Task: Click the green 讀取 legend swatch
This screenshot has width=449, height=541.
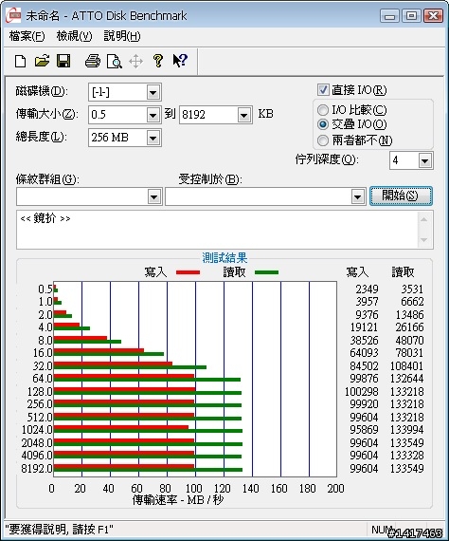Action: coord(266,272)
